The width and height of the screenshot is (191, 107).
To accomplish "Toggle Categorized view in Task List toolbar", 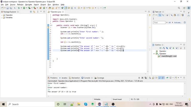I will click(x=160, y=15).
